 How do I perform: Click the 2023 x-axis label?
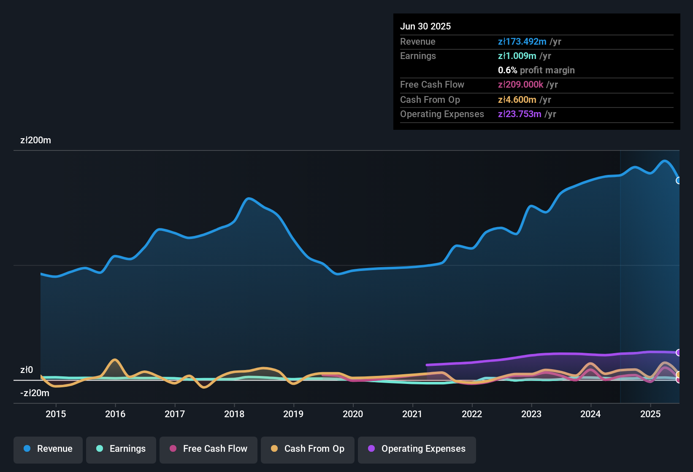(x=531, y=414)
